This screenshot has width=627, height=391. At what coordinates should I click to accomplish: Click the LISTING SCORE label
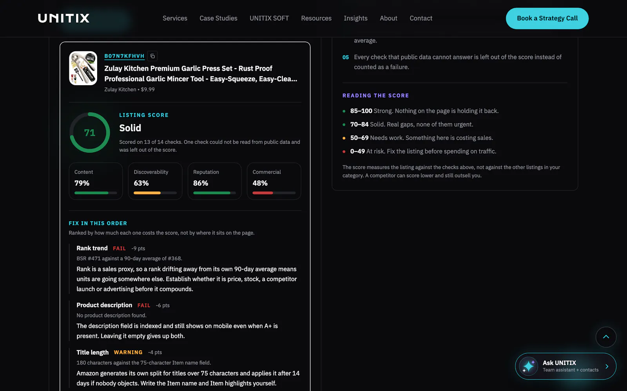[144, 115]
